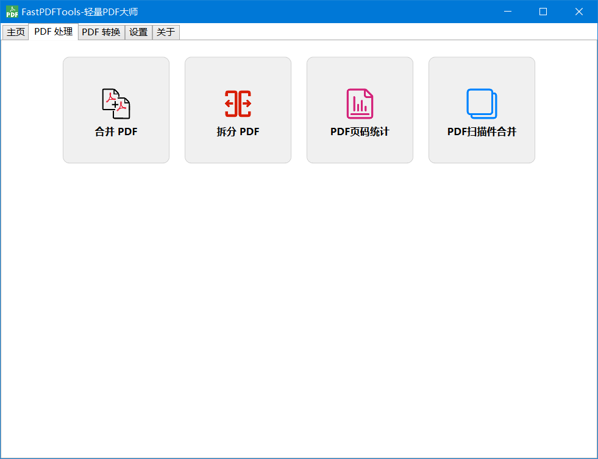Click the FastPDFTools app icon in title bar
The height and width of the screenshot is (459, 598).
(12, 12)
